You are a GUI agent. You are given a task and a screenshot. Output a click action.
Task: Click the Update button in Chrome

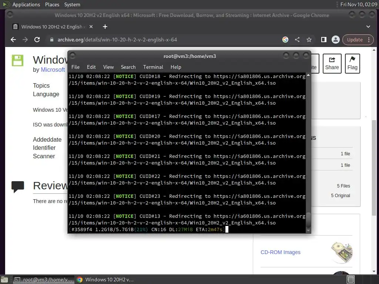click(355, 40)
